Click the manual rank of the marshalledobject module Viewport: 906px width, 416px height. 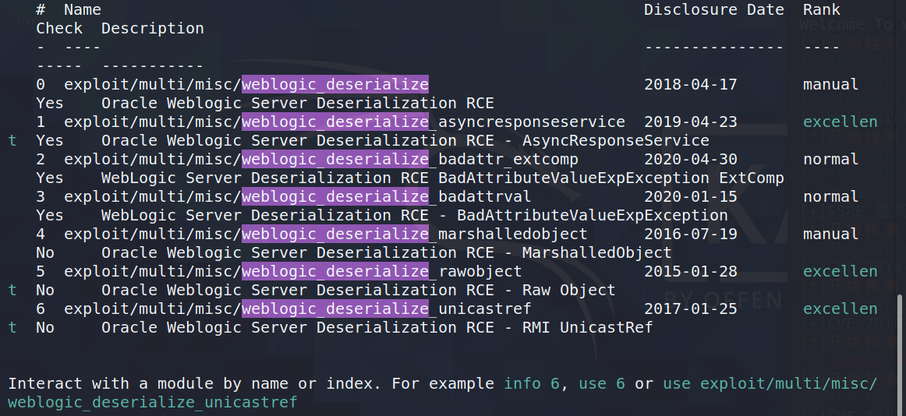(x=830, y=234)
